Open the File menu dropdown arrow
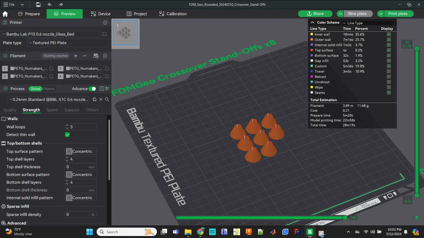This screenshot has height=238, width=424. (22, 5)
